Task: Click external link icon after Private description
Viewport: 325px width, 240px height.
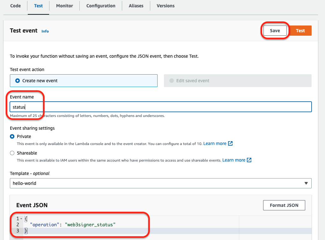Action: pyautogui.click(x=230, y=143)
